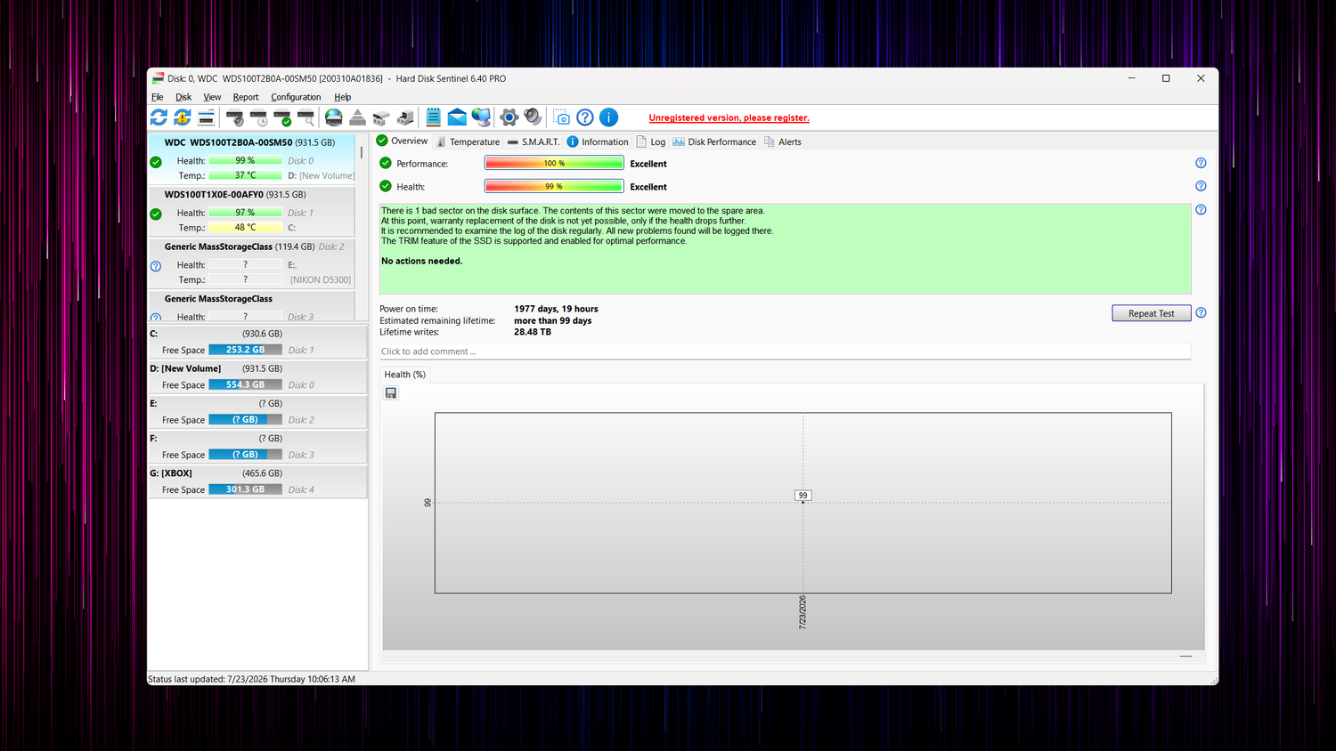Click the blue envelope email icon
1336x751 pixels.
457,117
